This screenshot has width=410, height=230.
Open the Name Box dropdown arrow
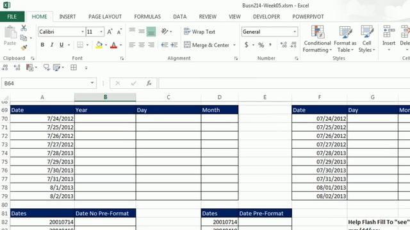coord(92,83)
